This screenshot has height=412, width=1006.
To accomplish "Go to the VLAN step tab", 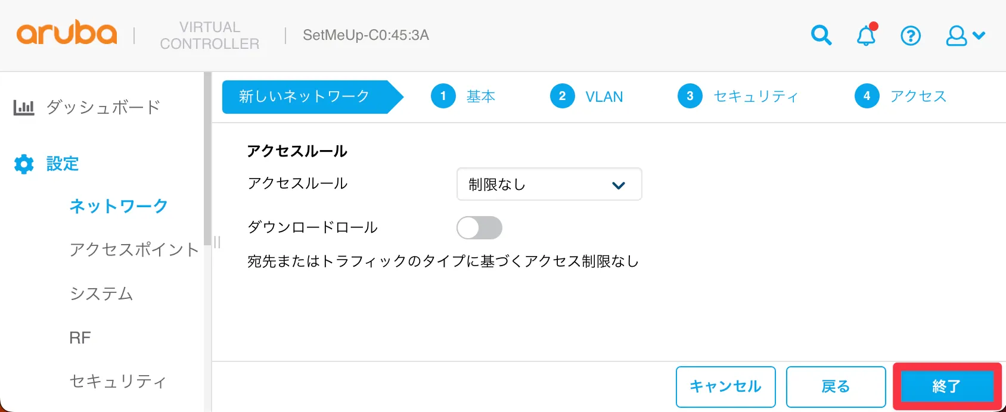I will [x=604, y=96].
